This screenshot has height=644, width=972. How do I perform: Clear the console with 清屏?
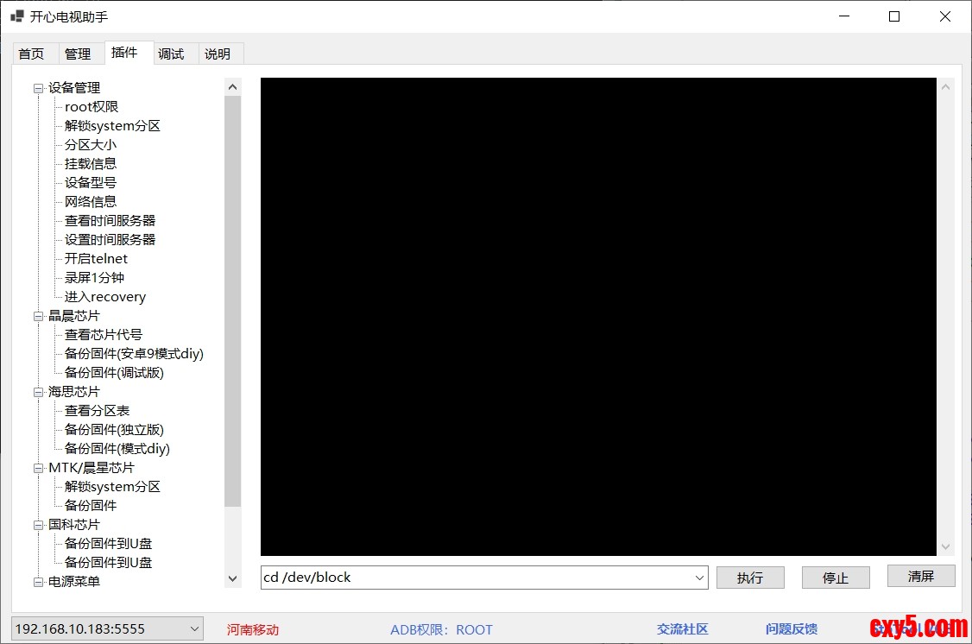pyautogui.click(x=920, y=576)
